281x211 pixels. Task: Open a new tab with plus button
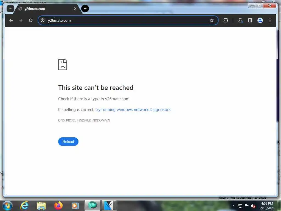click(85, 9)
